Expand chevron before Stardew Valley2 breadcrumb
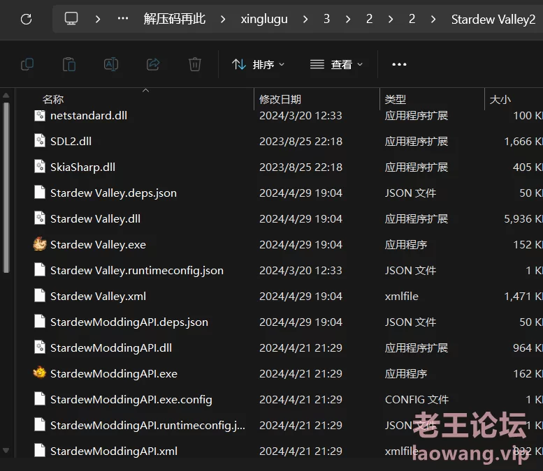 (433, 19)
